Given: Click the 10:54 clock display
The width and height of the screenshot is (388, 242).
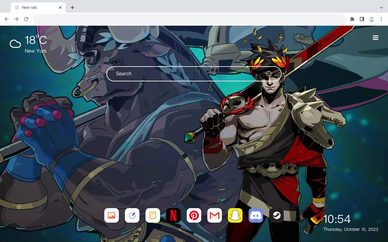Looking at the screenshot, I should 337,219.
